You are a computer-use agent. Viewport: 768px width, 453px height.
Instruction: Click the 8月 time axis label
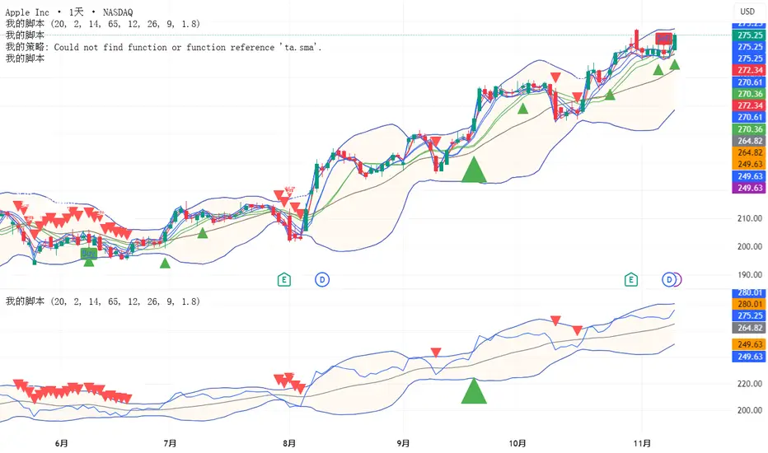pos(289,443)
